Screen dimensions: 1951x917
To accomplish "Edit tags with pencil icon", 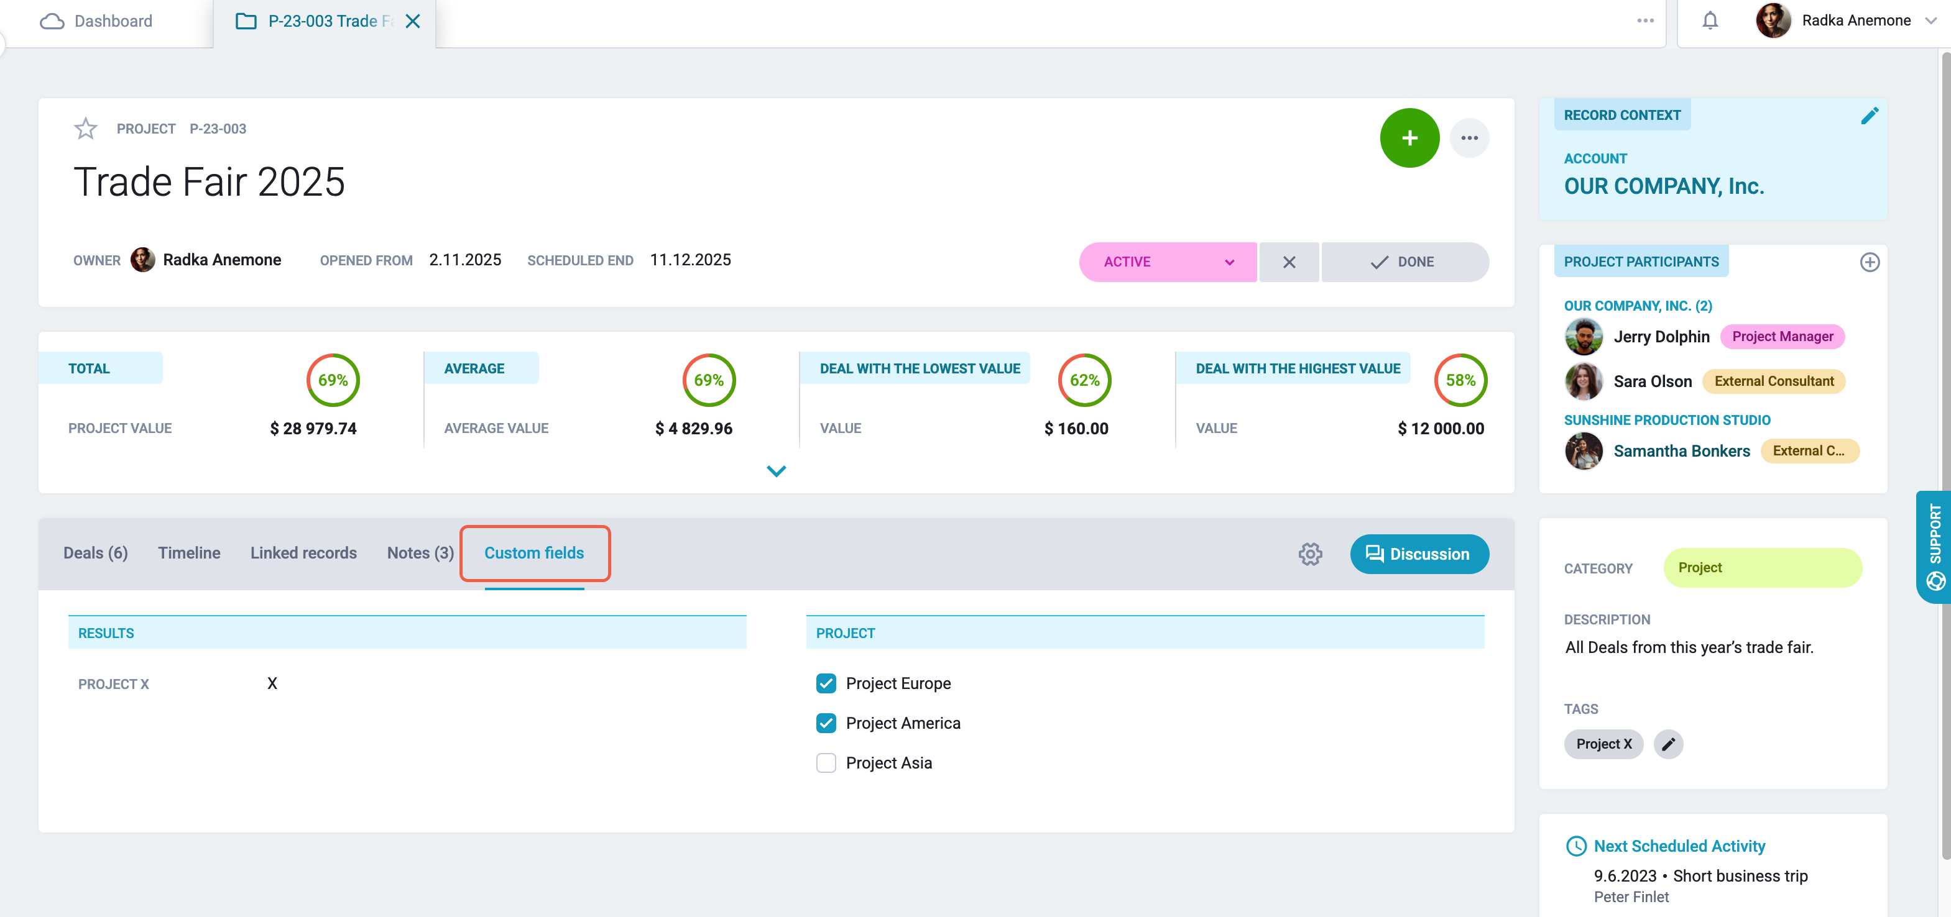I will pos(1667,744).
